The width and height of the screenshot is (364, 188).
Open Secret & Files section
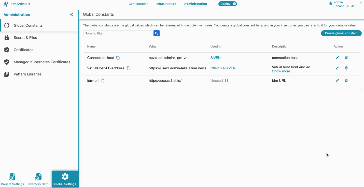25,38
